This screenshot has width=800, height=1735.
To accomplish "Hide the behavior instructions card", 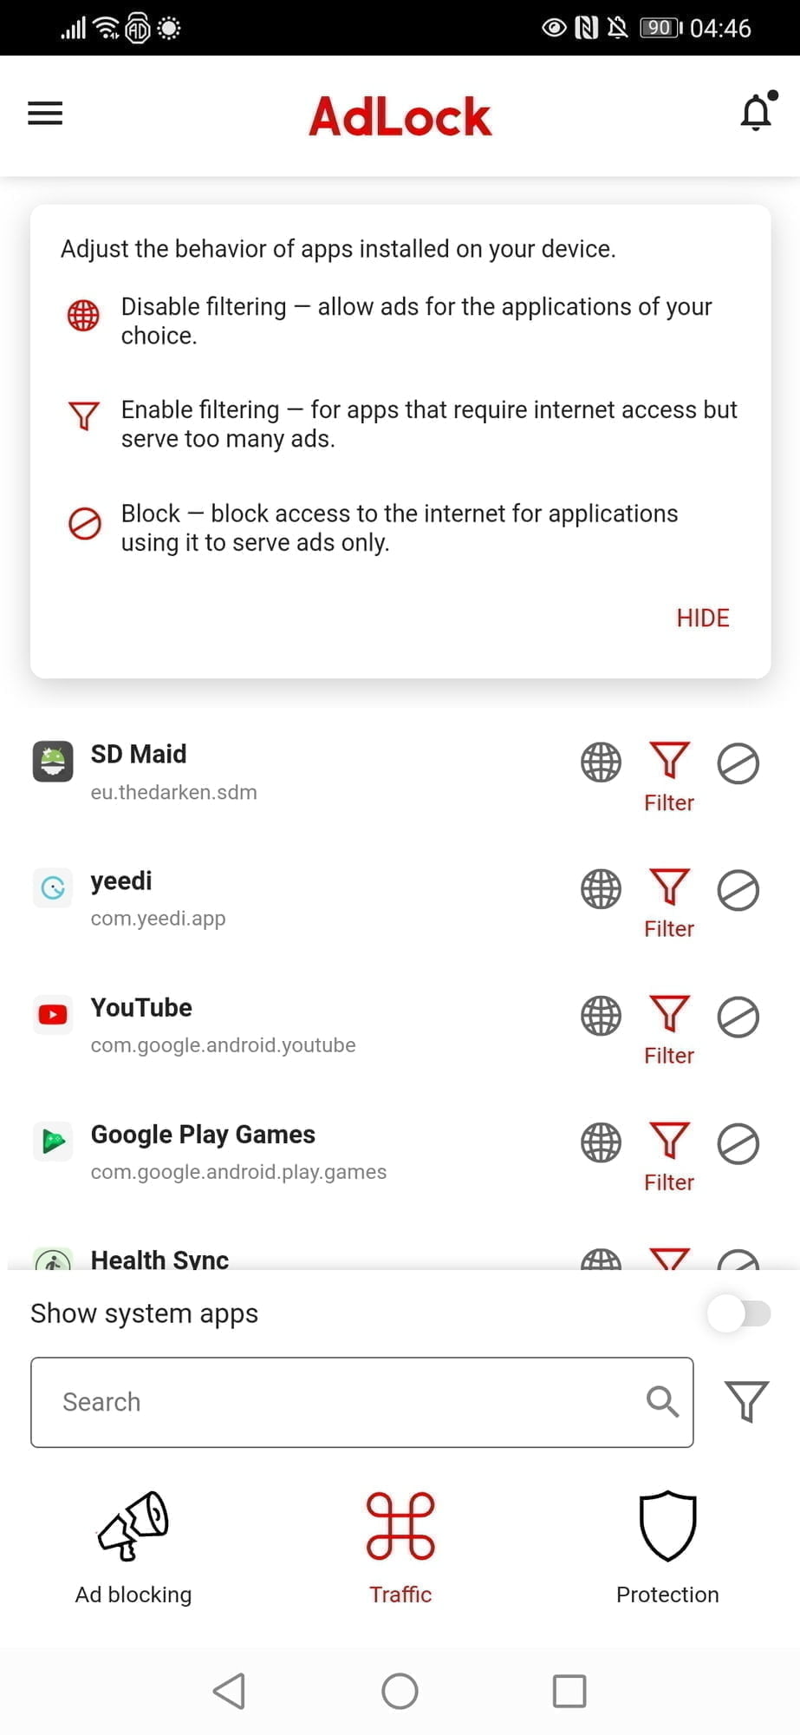I will (702, 618).
